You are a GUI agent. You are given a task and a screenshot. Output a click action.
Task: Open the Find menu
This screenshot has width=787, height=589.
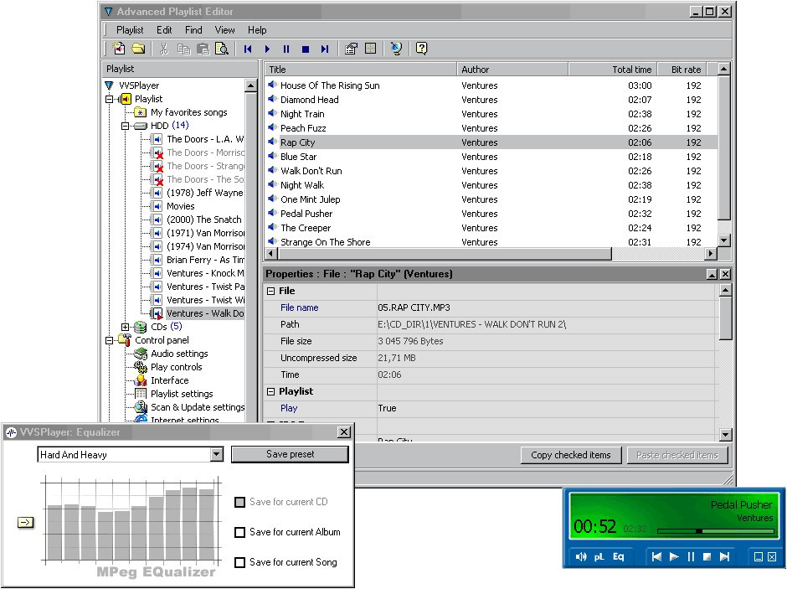click(193, 30)
